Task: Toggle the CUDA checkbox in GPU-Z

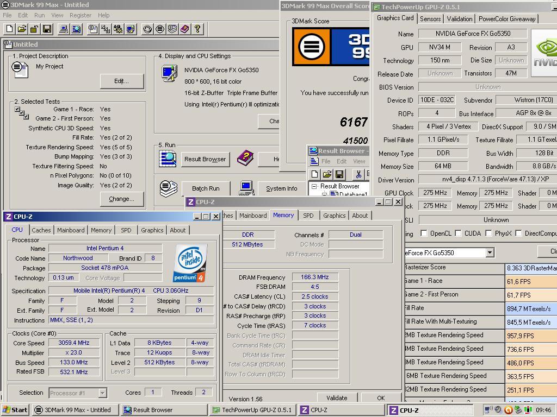Action: click(x=458, y=233)
